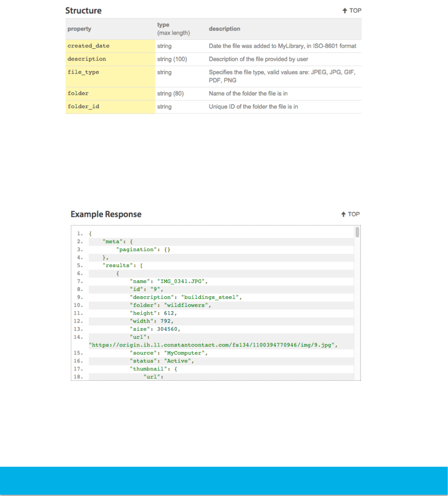This screenshot has width=448, height=496.
Task: Click code line "width": 792
Action: (x=152, y=321)
